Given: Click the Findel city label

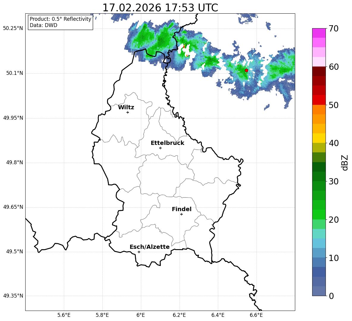Looking at the screenshot, I should point(182,209).
